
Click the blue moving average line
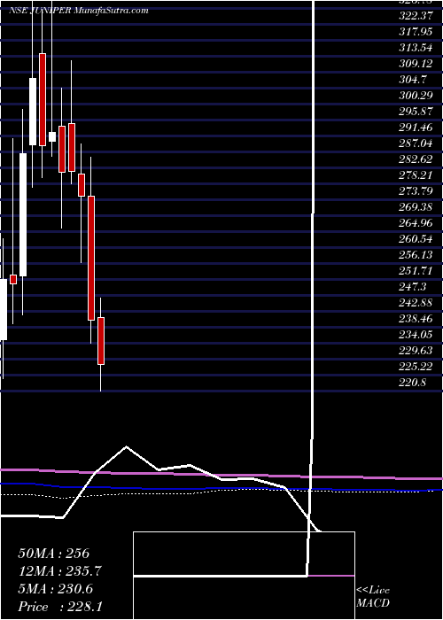221,489
